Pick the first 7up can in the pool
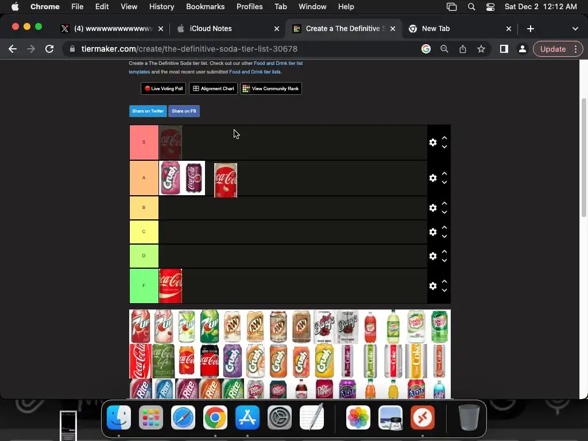Image resolution: width=588 pixels, height=441 pixels. coord(141,326)
